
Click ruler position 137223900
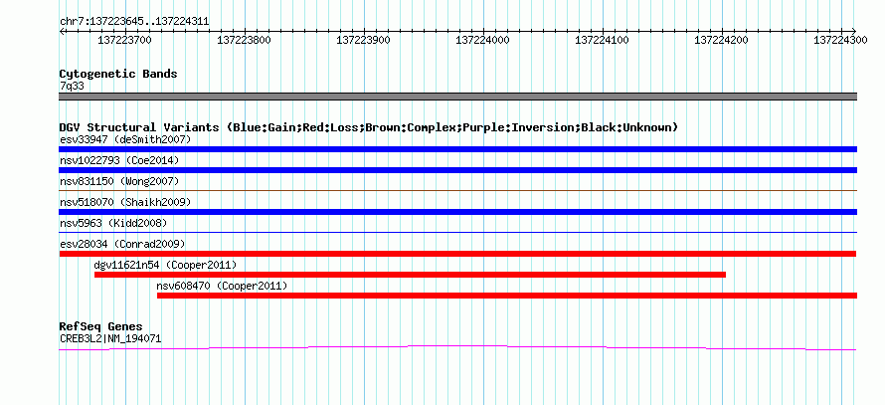(363, 40)
